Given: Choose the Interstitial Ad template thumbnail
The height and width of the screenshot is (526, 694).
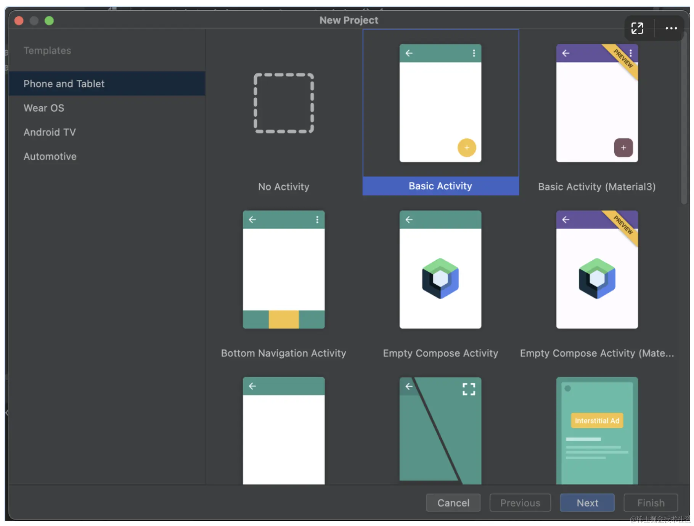Looking at the screenshot, I should click(x=597, y=431).
